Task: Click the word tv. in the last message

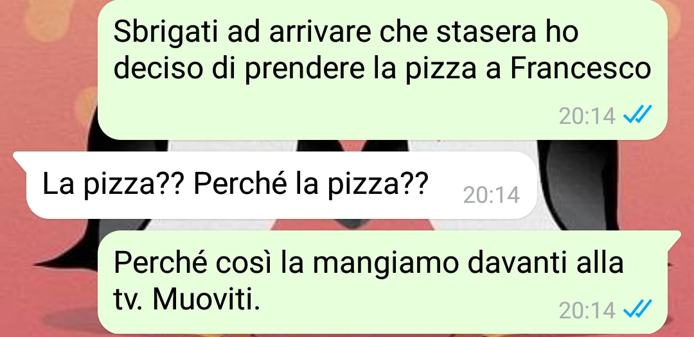Action: pos(130,300)
